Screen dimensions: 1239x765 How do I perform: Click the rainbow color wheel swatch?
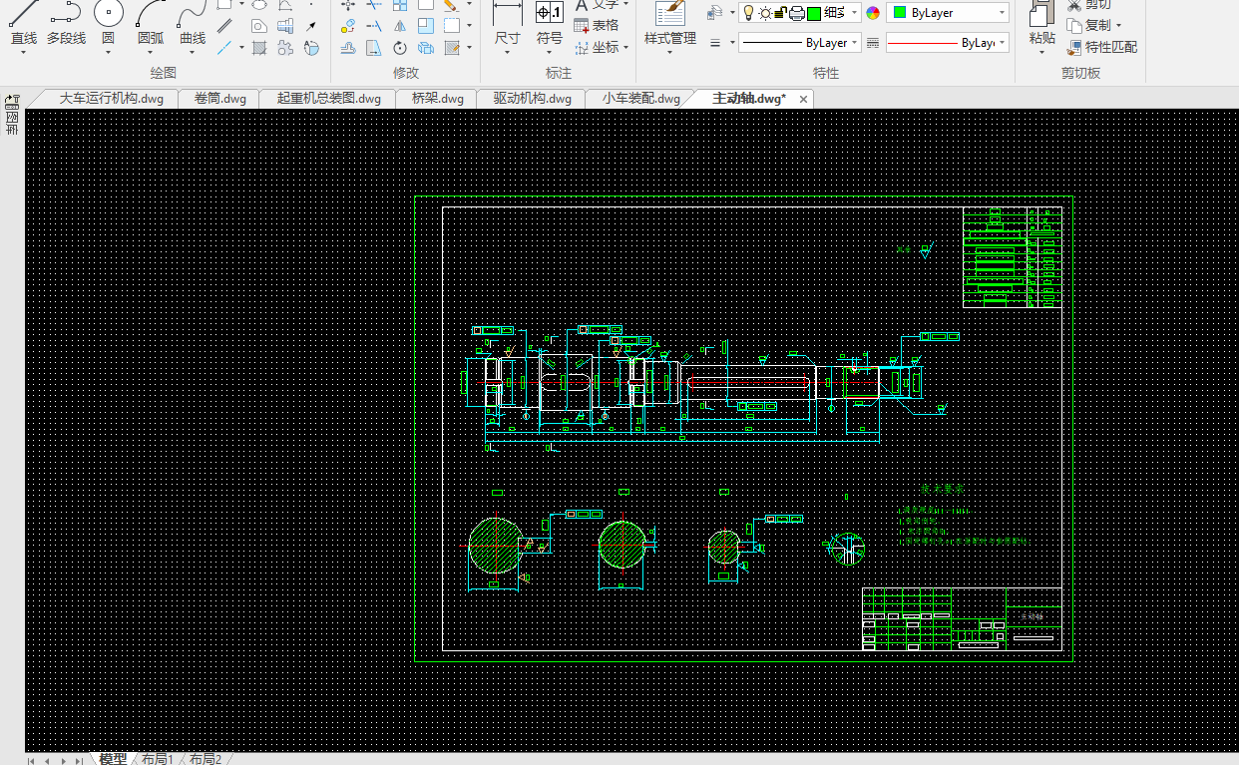873,13
